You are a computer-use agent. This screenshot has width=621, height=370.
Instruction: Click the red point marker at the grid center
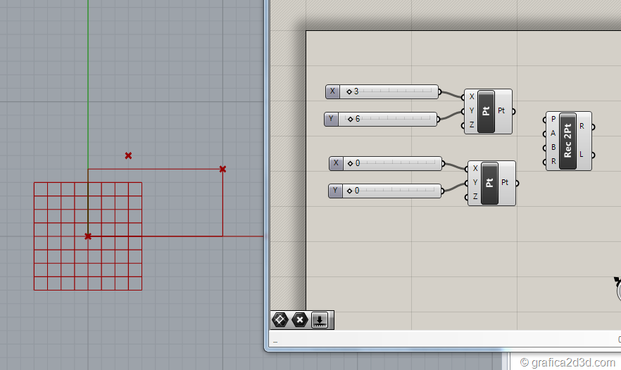(88, 236)
